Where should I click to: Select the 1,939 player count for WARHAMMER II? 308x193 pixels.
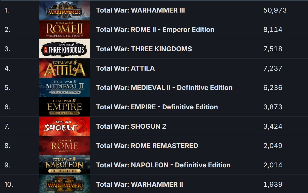[x=273, y=185]
